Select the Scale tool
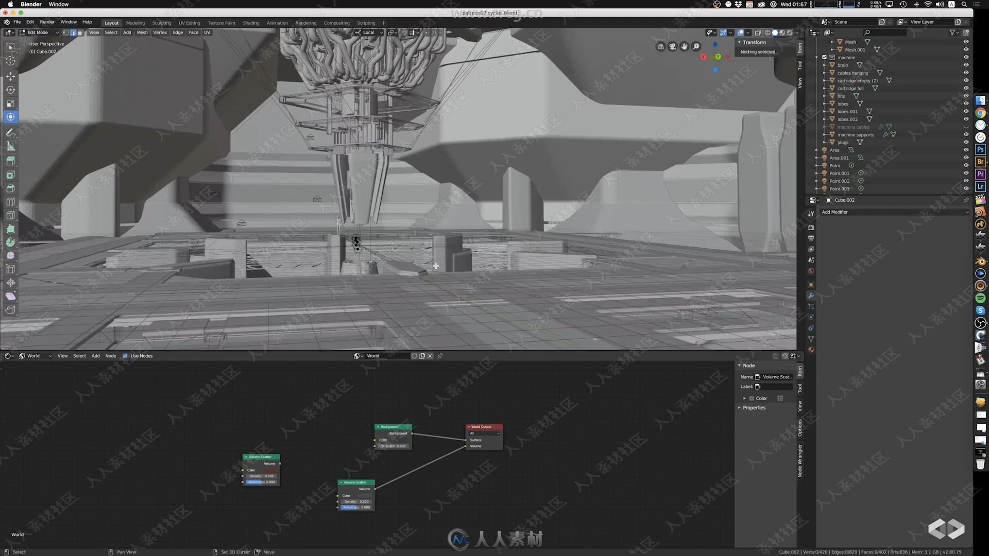The image size is (989, 556). pyautogui.click(x=10, y=103)
